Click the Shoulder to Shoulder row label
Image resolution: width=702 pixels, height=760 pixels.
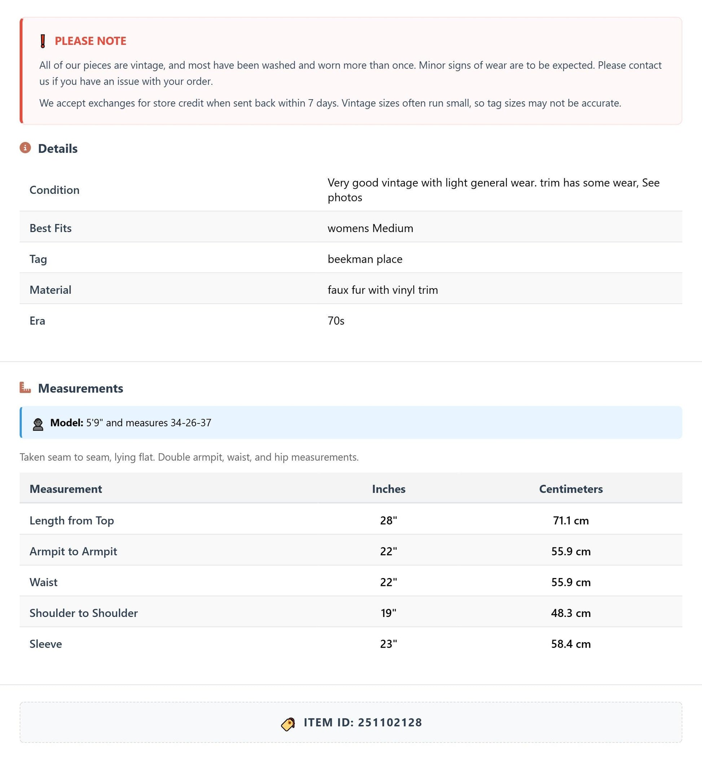tap(84, 613)
